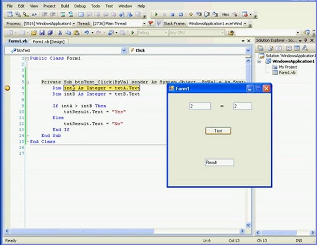Viewport: 317px width, 245px height.
Task: Click the Decrease Indent icon
Action: click(x=44, y=14)
